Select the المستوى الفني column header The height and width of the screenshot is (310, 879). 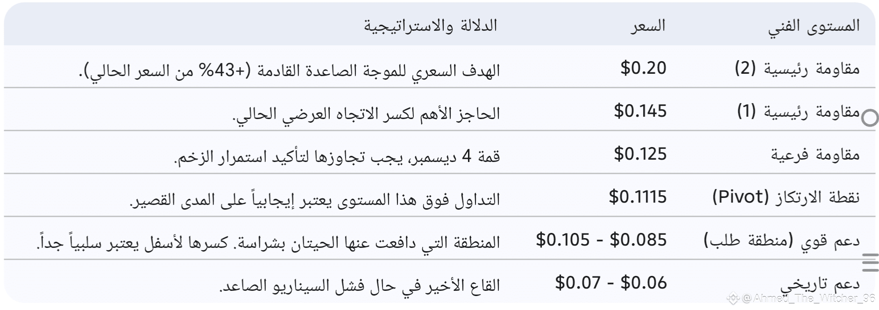(814, 26)
